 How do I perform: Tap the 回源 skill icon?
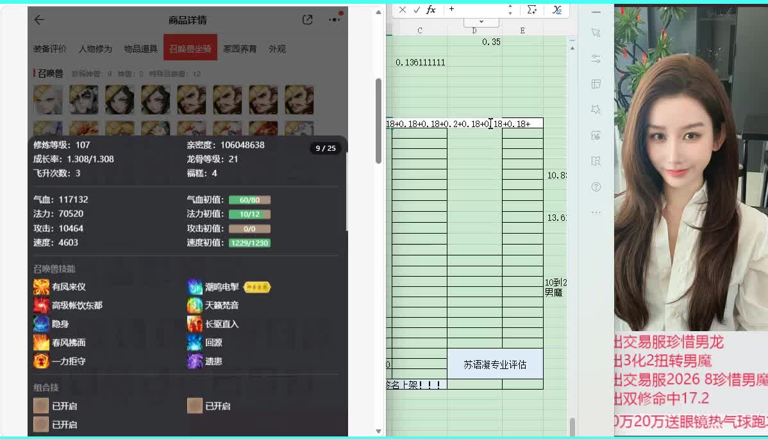click(195, 342)
